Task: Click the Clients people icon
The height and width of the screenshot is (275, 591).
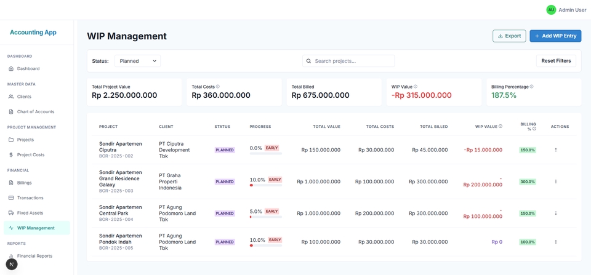Action: click(x=11, y=97)
